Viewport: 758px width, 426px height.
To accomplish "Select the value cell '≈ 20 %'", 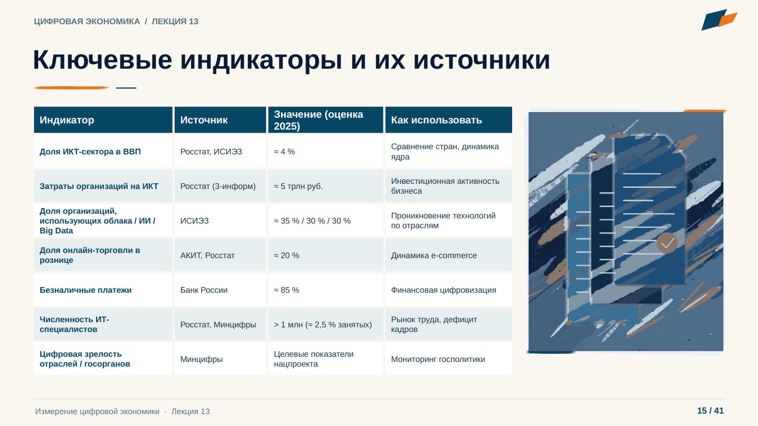I will [326, 256].
